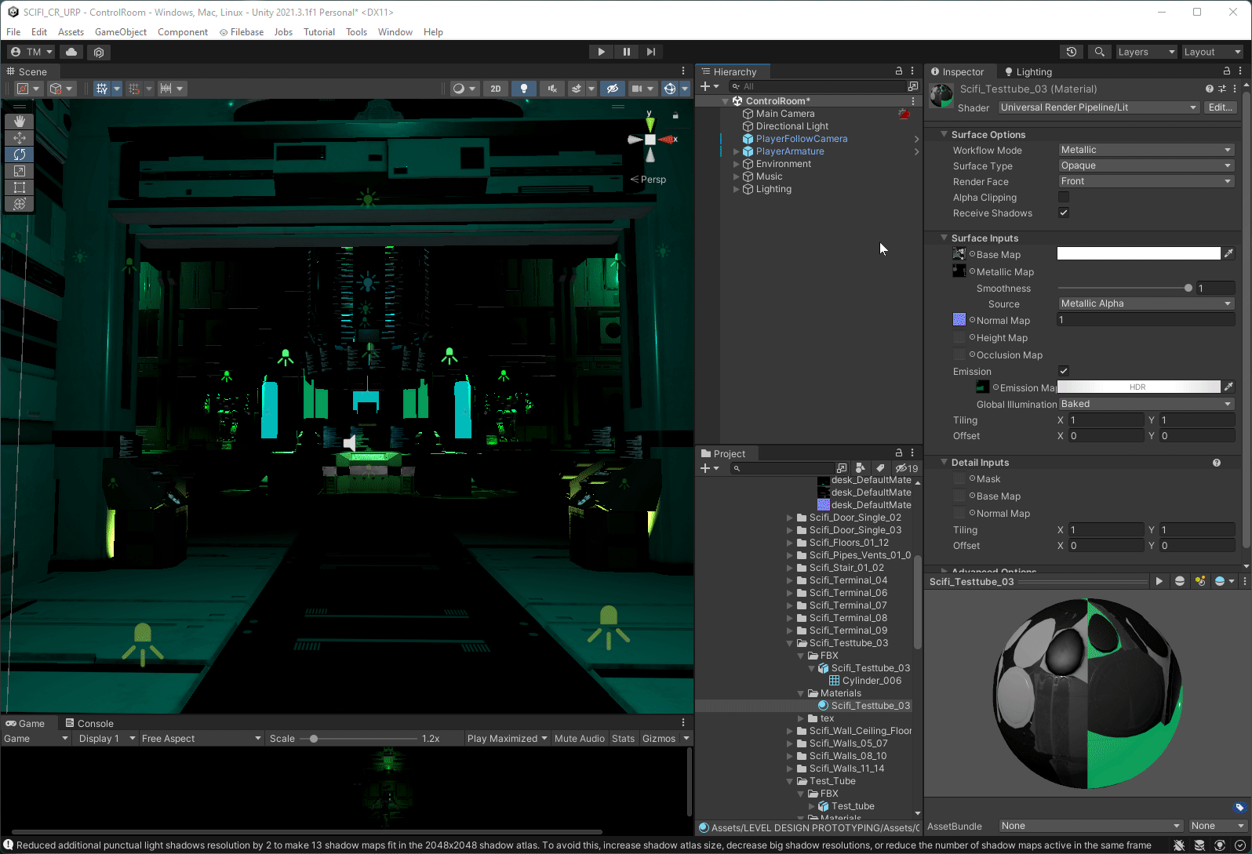Switch to the Console tab
The width and height of the screenshot is (1252, 854).
coord(89,723)
